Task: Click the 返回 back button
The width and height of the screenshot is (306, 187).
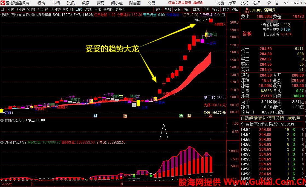Action: click(235, 9)
